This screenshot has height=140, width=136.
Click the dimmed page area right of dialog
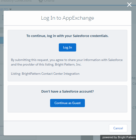(x=134, y=62)
